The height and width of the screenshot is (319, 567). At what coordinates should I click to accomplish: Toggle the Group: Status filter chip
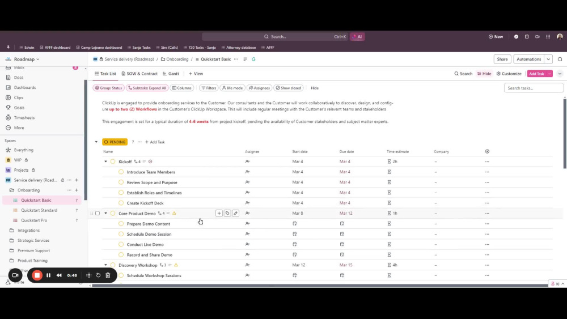pyautogui.click(x=108, y=88)
